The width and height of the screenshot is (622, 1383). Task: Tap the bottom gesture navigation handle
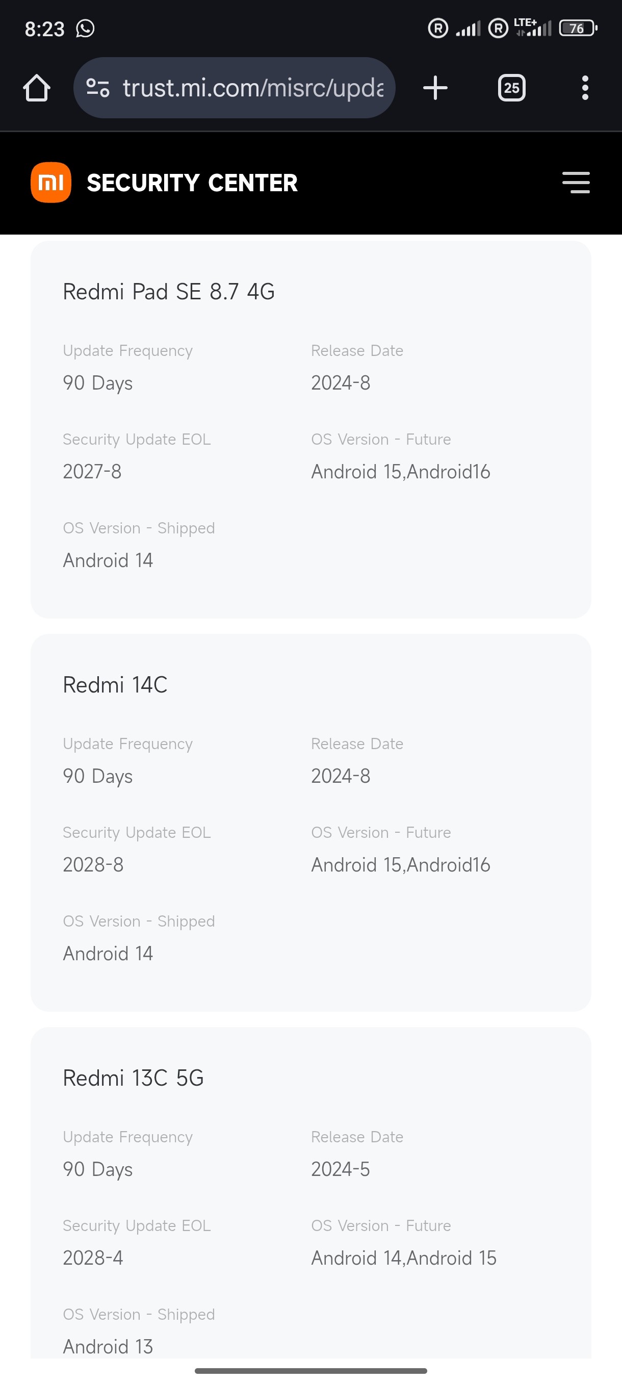pyautogui.click(x=310, y=1371)
